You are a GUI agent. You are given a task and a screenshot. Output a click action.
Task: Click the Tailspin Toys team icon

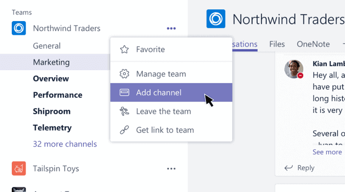click(x=19, y=168)
